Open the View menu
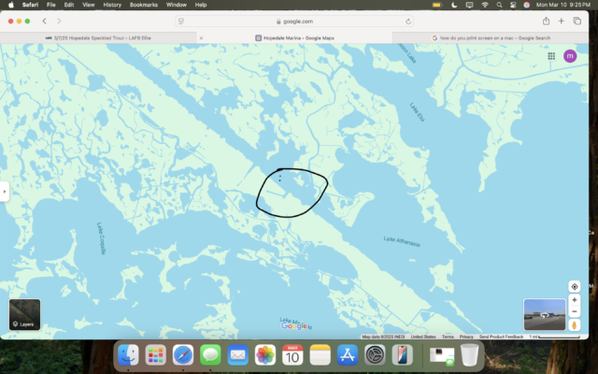Screen dimensions: 598x374 (x=89, y=5)
